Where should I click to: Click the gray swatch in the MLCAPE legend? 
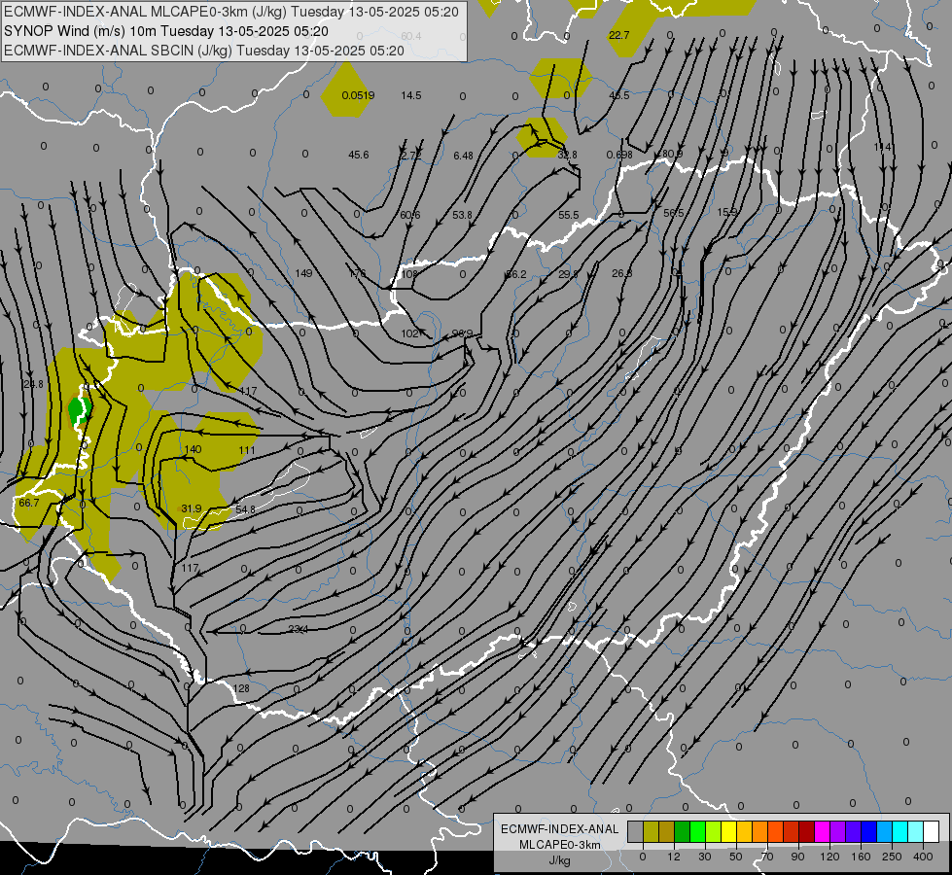pos(636,831)
